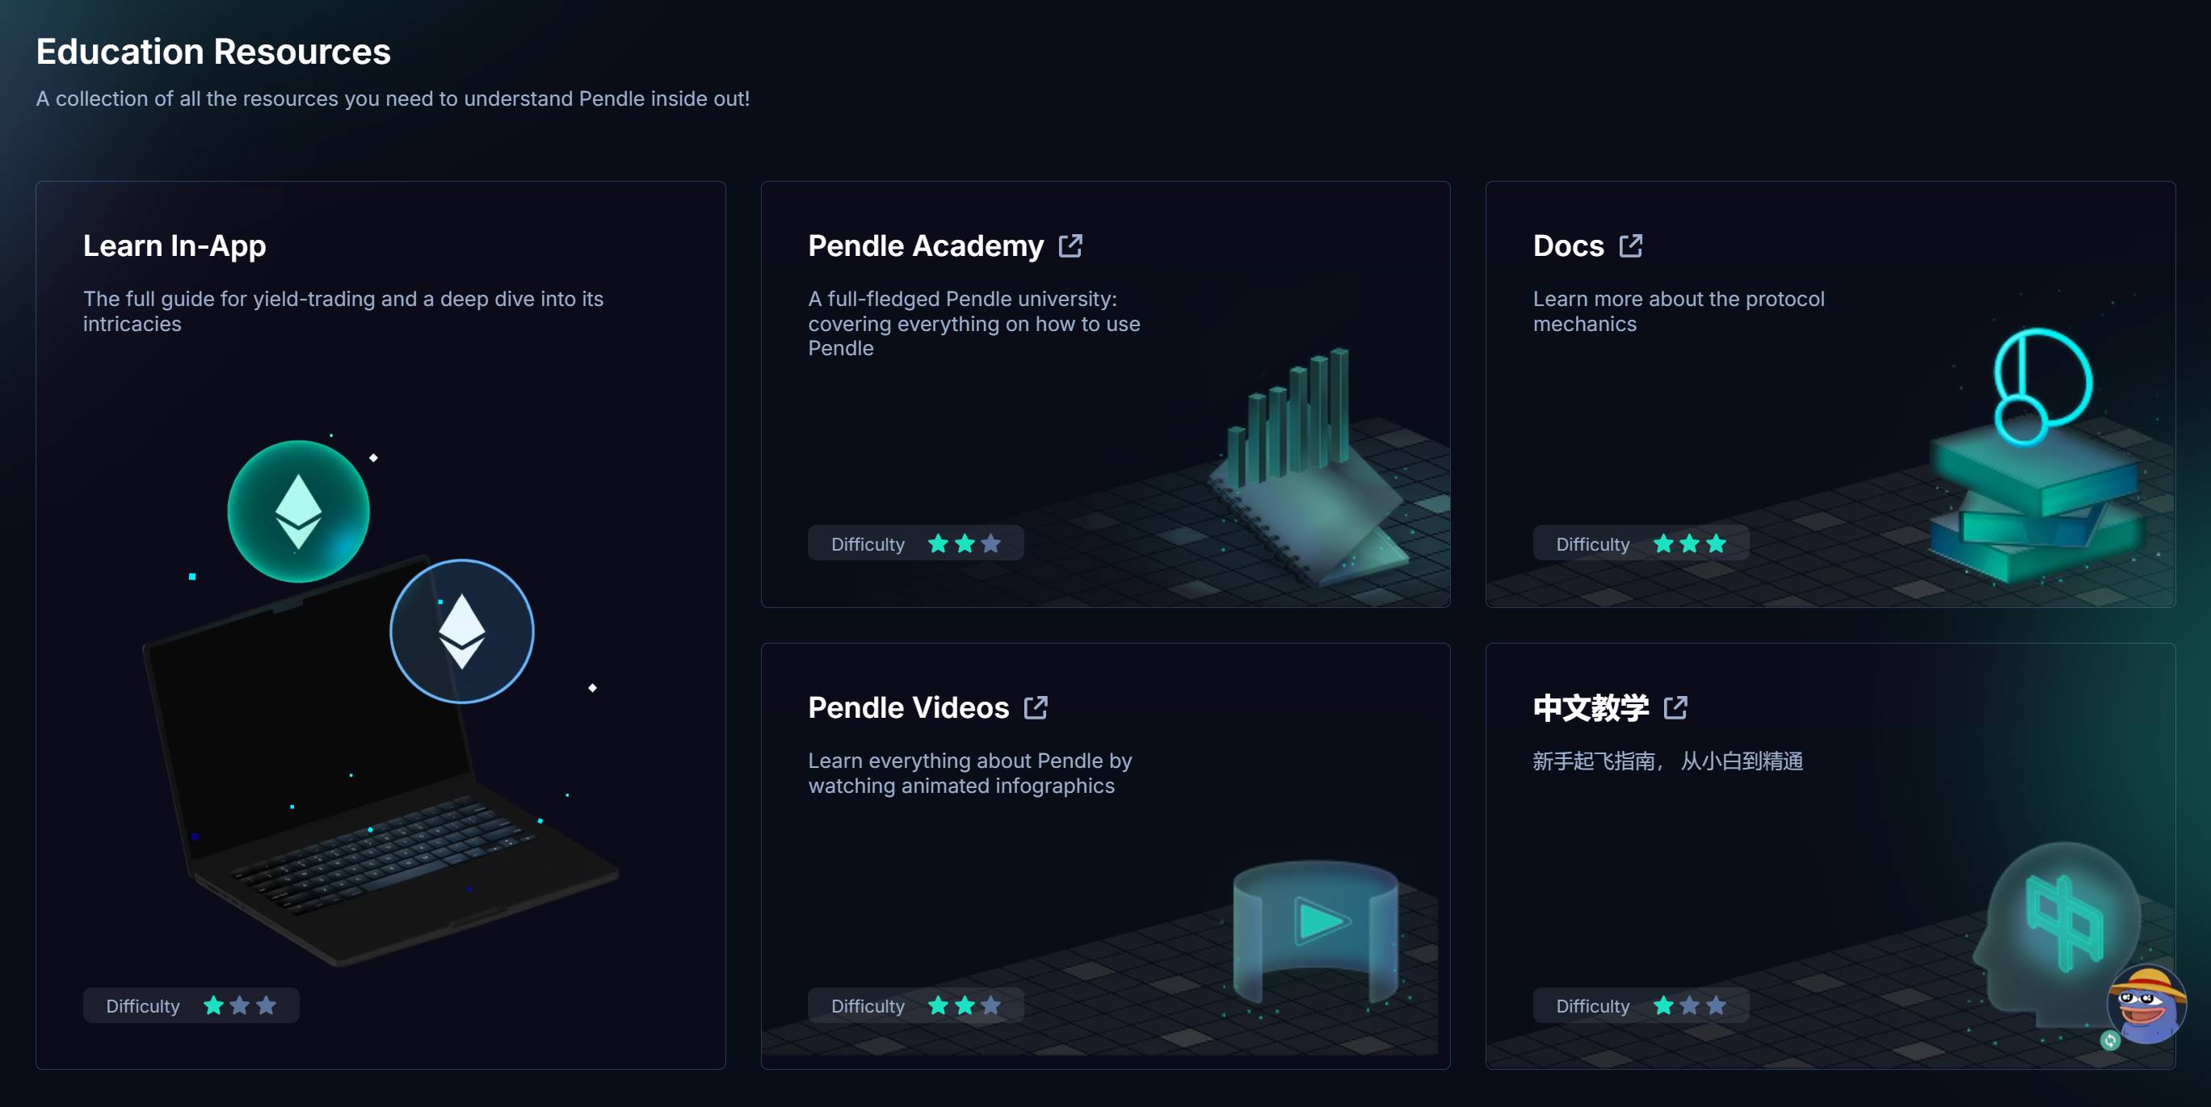This screenshot has width=2211, height=1107.
Task: Click the green Ethereum coin graphic
Action: coord(298,511)
